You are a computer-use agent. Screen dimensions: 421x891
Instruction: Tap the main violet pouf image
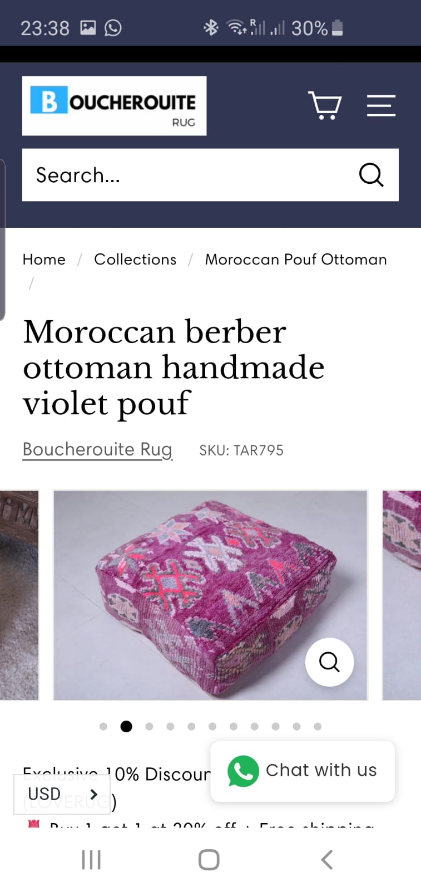210,595
